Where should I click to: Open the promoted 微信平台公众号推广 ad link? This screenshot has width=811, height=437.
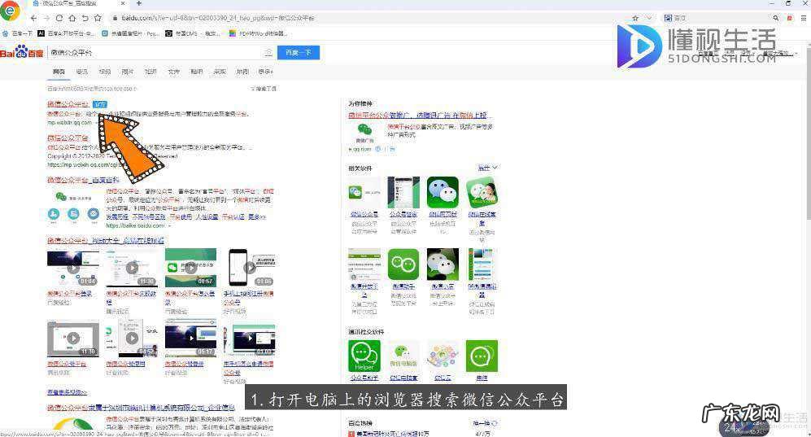pyautogui.click(x=418, y=115)
